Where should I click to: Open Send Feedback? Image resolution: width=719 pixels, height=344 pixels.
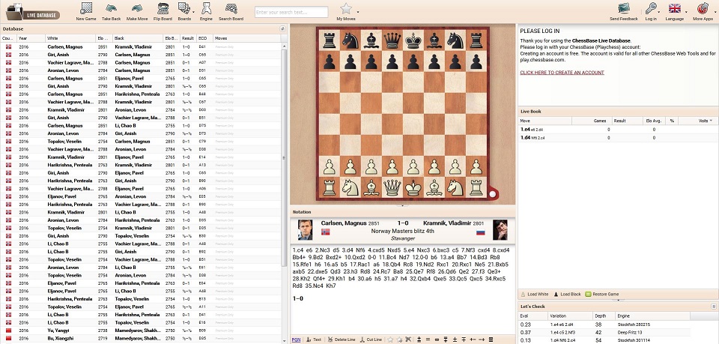pos(624,11)
